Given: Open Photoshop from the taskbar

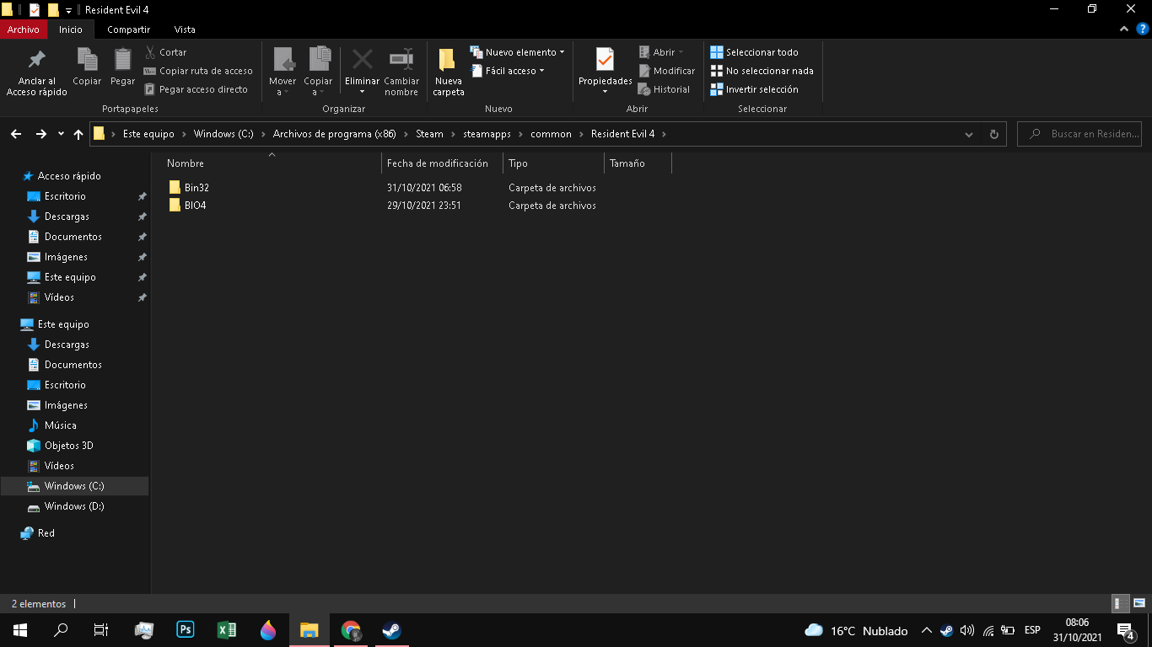Looking at the screenshot, I should (186, 630).
